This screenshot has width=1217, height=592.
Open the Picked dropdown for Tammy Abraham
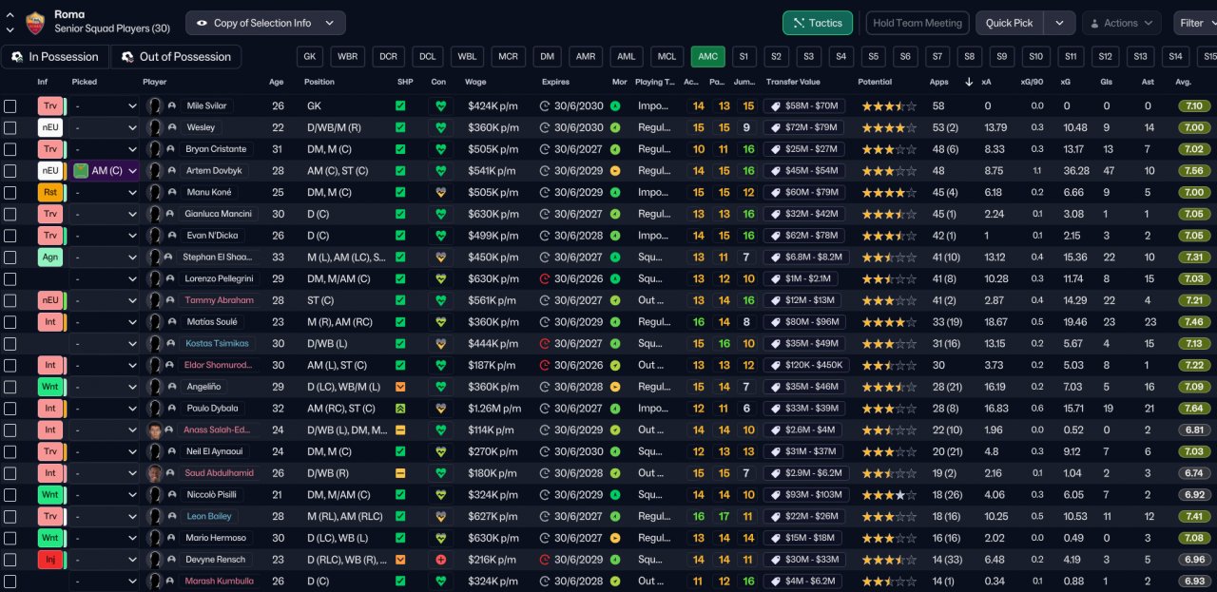coord(105,300)
